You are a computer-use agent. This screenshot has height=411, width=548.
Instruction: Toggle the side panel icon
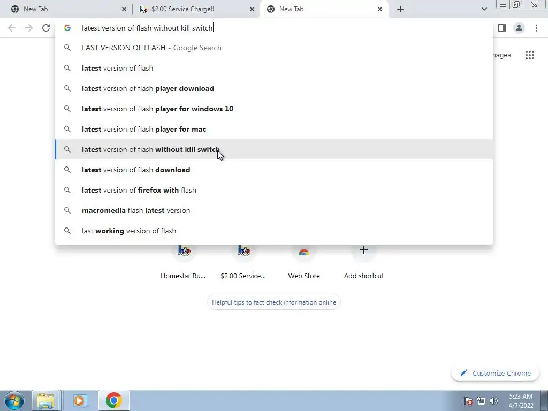502,28
